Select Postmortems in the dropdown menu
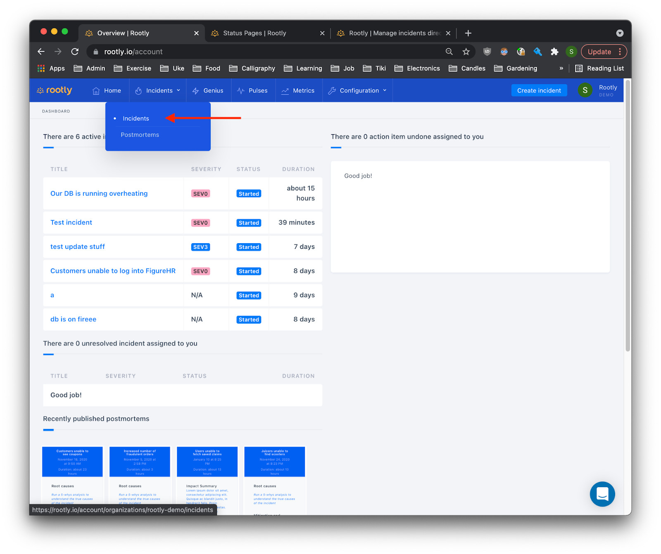Screen dimensions: 661x554 tap(140, 135)
